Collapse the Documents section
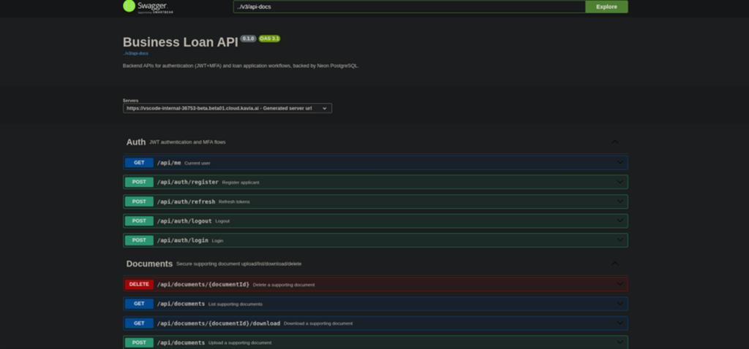This screenshot has height=349, width=749. [x=614, y=264]
